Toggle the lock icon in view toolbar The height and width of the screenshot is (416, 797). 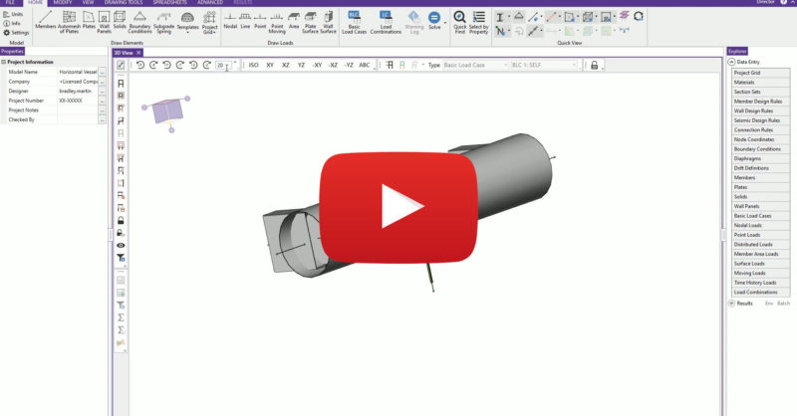594,65
